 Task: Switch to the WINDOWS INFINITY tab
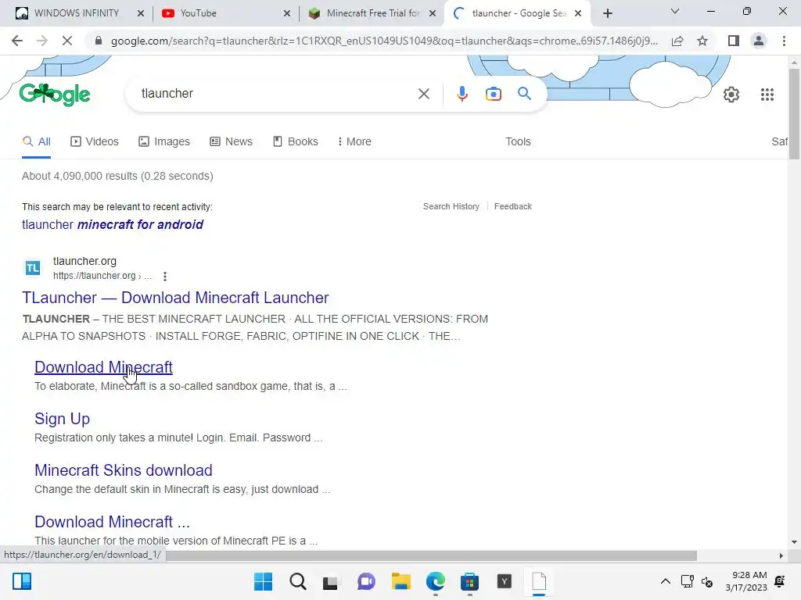(x=76, y=13)
